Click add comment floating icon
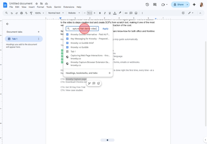This screenshot has height=144, width=207. click(x=94, y=83)
